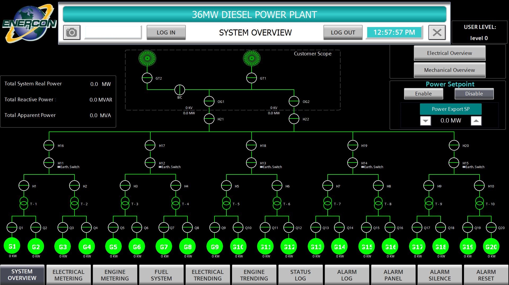Click the B/C bus coupler breaker
This screenshot has width=509, height=285.
click(180, 90)
